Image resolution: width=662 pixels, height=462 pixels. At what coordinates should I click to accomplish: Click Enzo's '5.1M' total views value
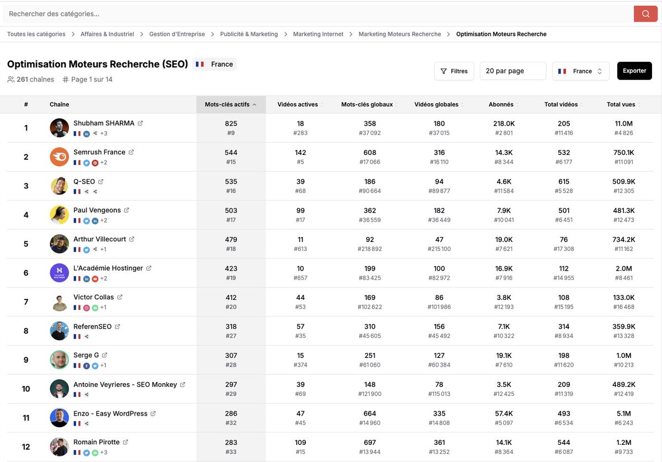[623, 413]
